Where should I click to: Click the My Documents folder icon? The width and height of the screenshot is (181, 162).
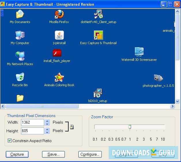point(20,14)
